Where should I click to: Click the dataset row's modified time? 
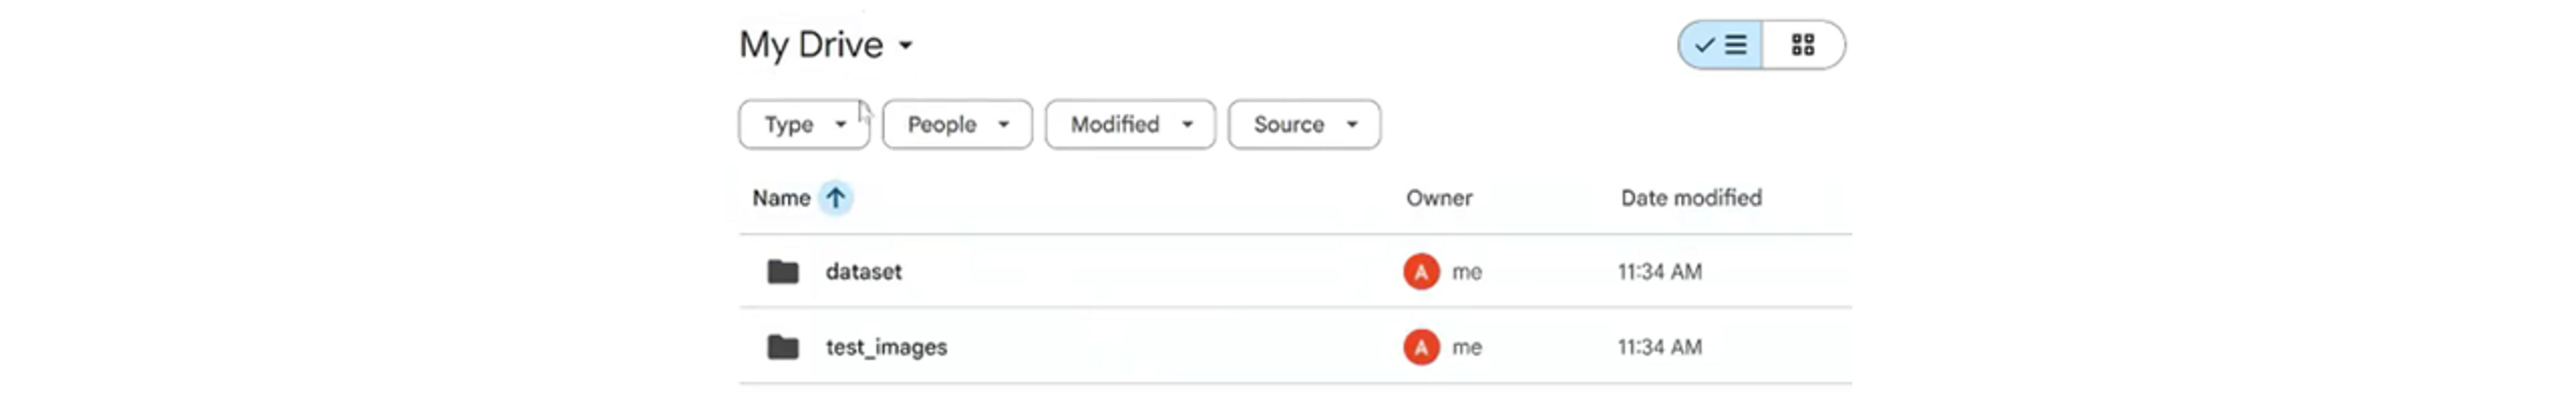(x=1659, y=272)
